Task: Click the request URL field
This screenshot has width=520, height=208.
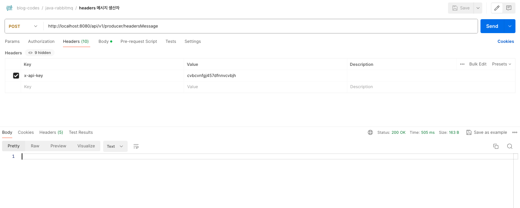Action: click(261, 26)
